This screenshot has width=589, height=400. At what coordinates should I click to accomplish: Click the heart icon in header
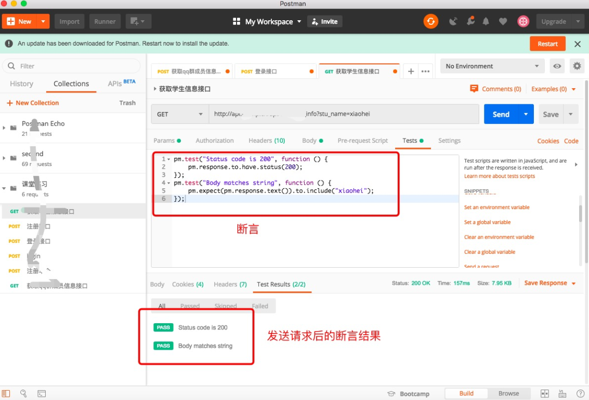click(x=503, y=21)
